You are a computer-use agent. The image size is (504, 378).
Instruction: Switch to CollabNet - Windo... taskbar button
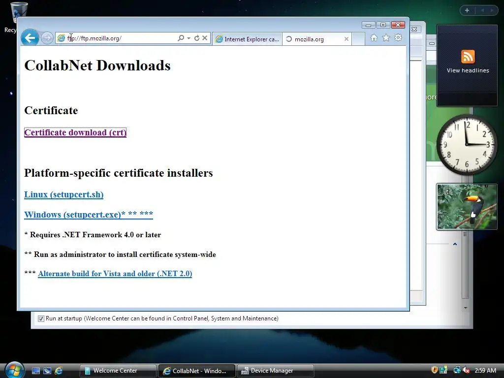point(197,371)
